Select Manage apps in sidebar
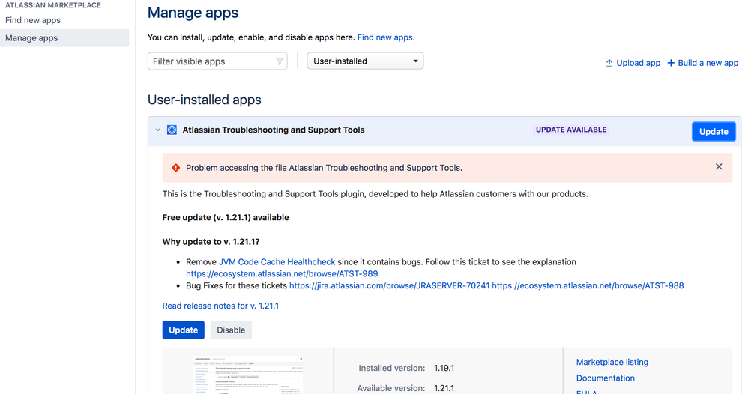Viewport: 748px width, 394px height. [64, 38]
